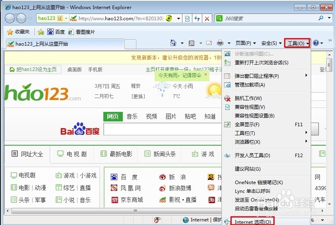
Task: Click the browser Back arrow button
Action: pos(10,18)
